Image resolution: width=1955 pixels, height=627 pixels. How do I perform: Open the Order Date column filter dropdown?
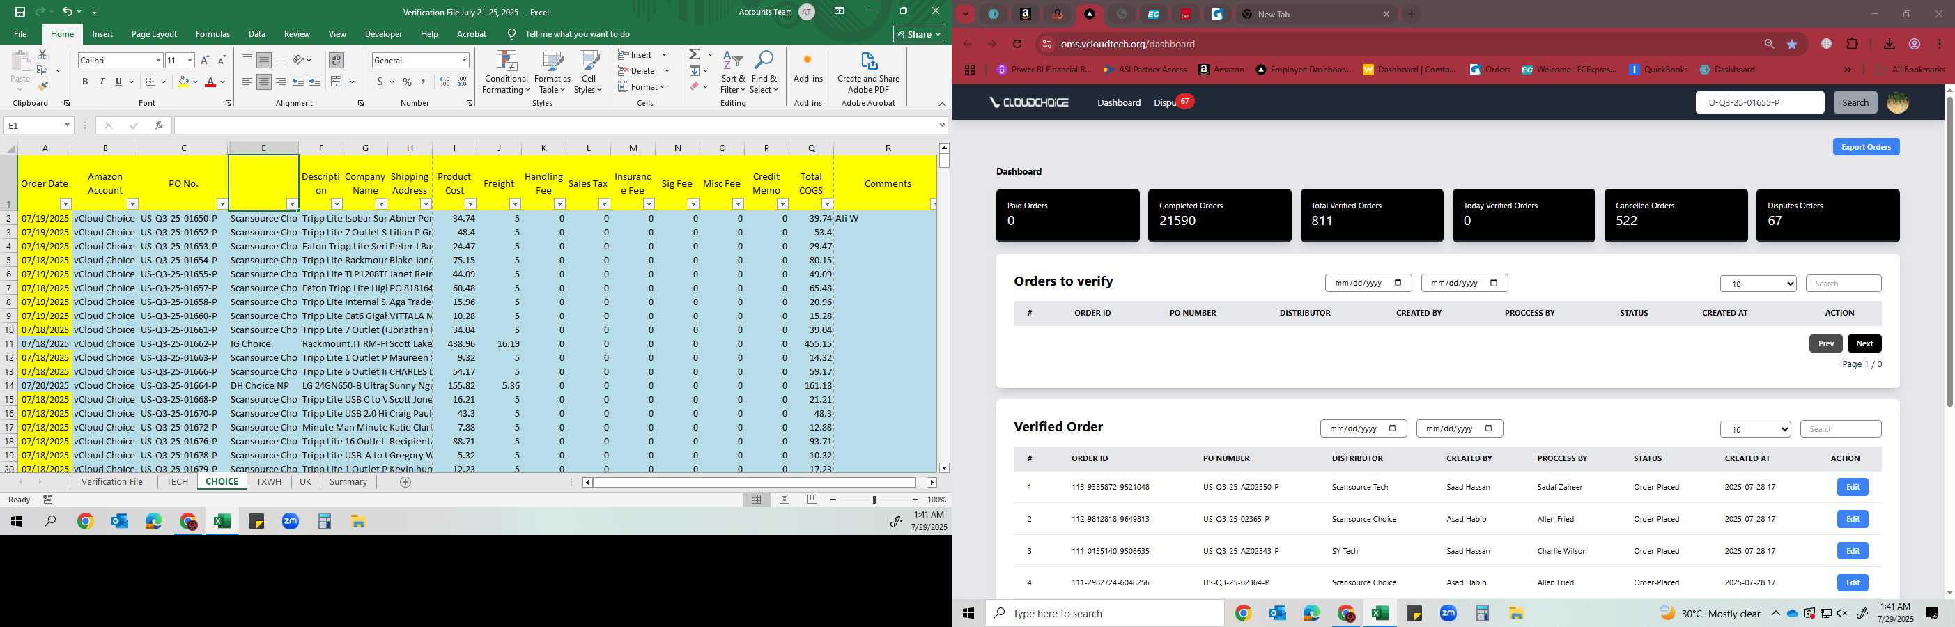(x=65, y=203)
